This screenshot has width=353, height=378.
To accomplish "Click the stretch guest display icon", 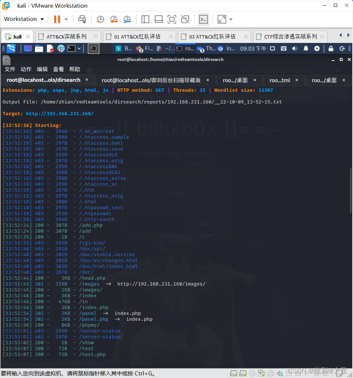I will click(x=222, y=19).
